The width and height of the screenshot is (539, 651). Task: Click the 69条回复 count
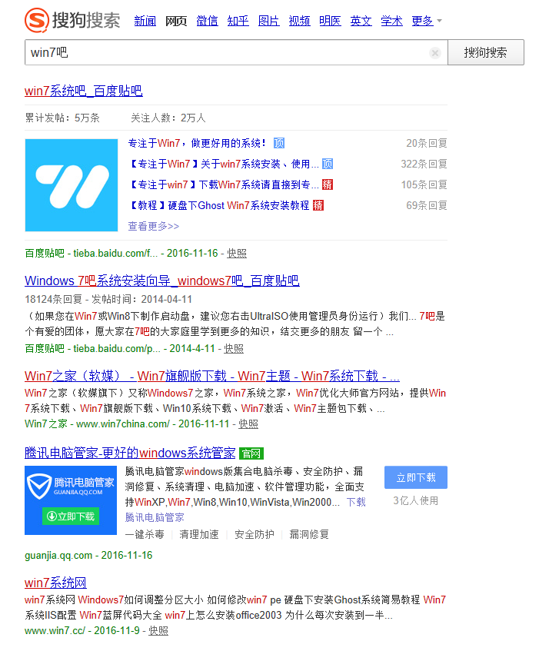[427, 205]
